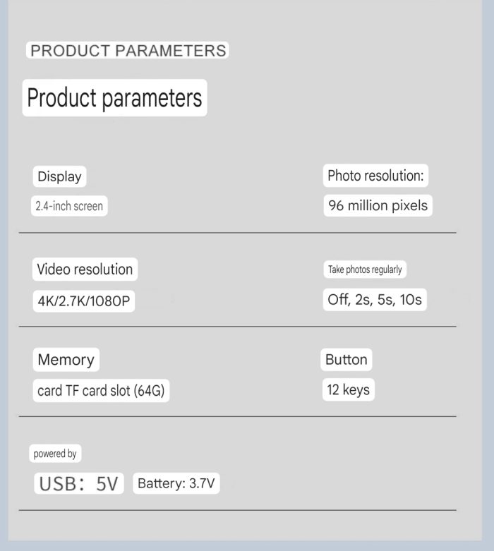Click the PRODUCT PARAMETERS uppercase heading

click(x=128, y=50)
